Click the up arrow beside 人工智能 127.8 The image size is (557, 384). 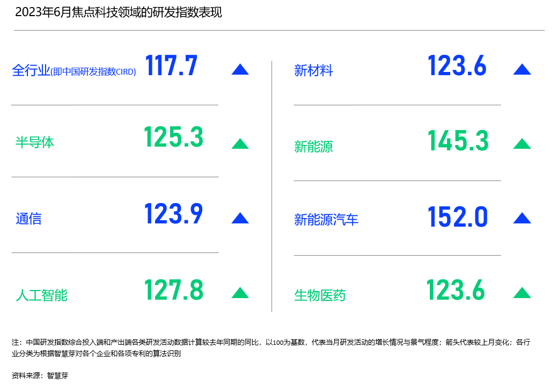point(240,292)
